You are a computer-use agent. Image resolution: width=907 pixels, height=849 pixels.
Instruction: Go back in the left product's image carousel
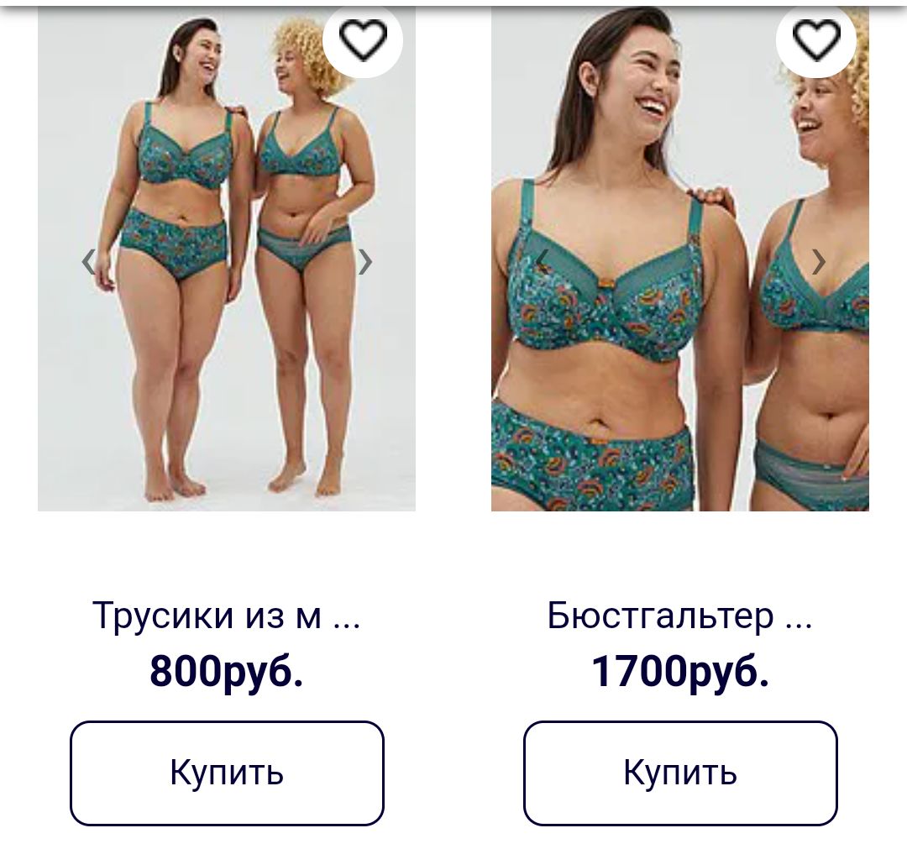(x=88, y=261)
